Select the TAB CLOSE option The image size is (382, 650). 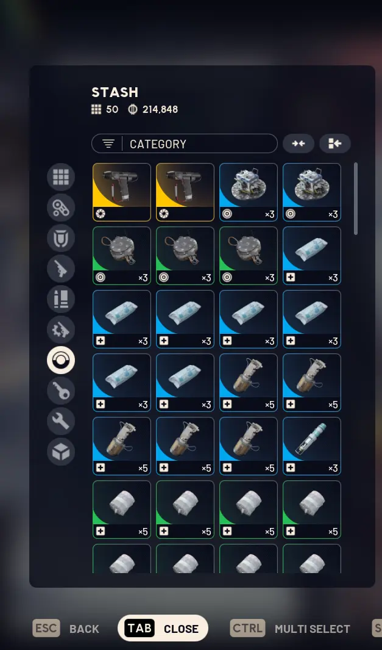(x=163, y=628)
